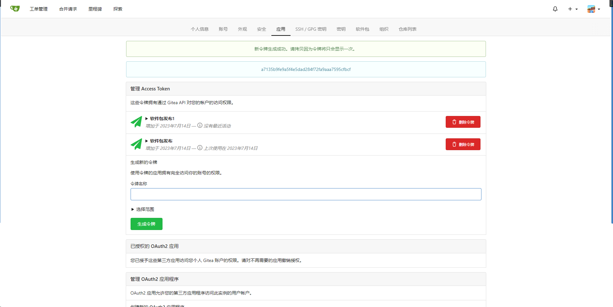Open 工单管理 in the top navigation

click(39, 9)
